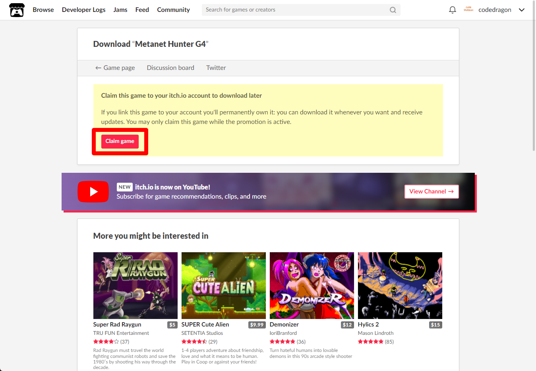536x371 pixels.
Task: Click the 'More you might be interested in' heading
Action: (x=151, y=236)
